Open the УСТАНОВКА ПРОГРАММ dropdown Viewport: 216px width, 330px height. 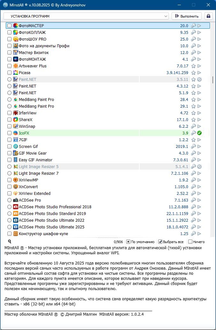(86, 16)
